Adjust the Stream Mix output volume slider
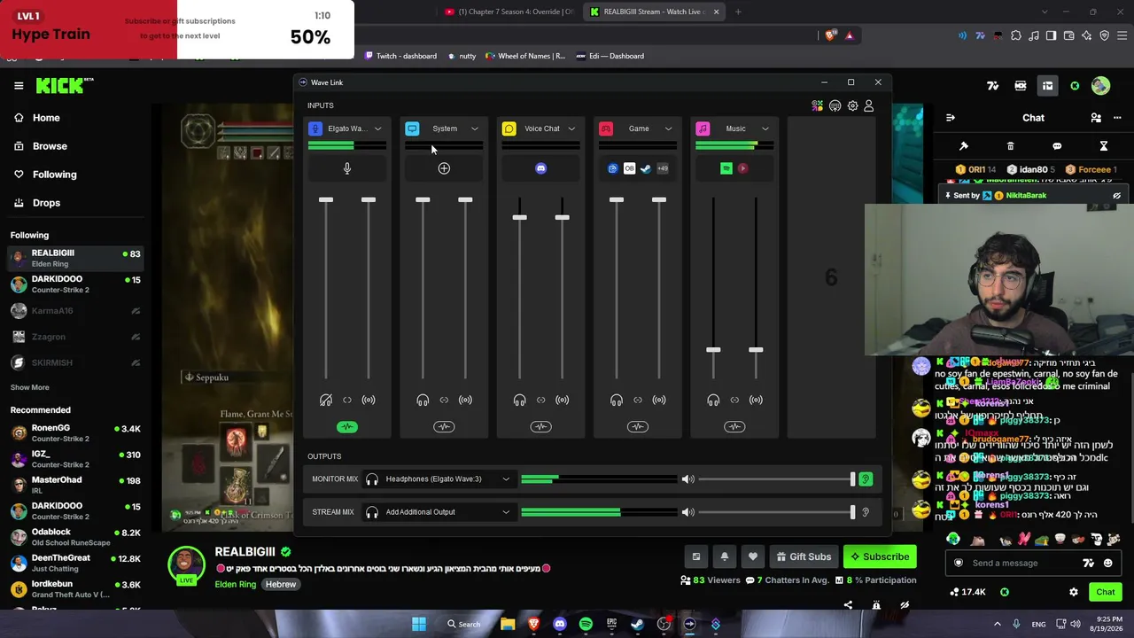The height and width of the screenshot is (638, 1134). point(776,512)
